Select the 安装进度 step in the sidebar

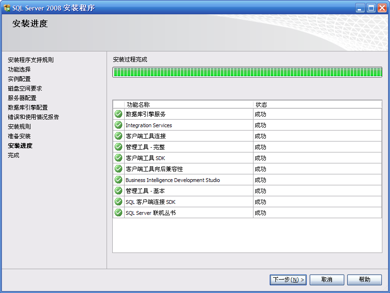(20, 146)
